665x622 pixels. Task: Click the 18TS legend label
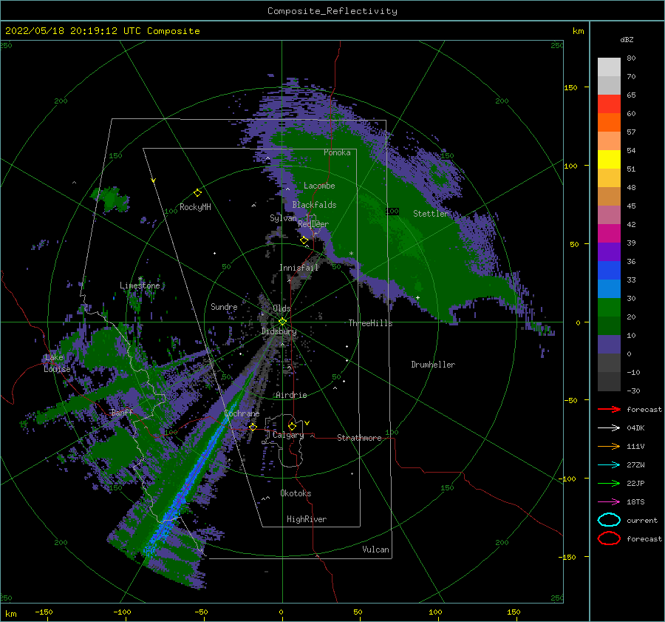(635, 502)
